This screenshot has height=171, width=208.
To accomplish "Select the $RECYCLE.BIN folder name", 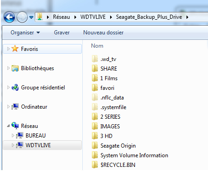I will coord(118,165).
